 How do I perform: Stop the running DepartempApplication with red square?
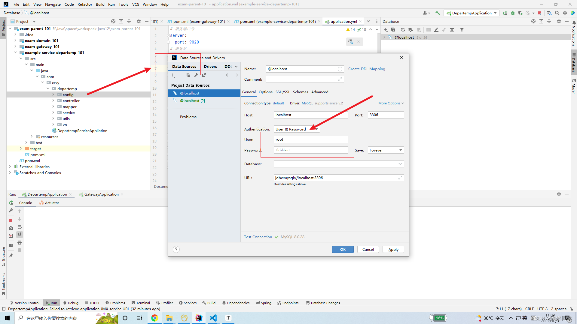coord(11,220)
